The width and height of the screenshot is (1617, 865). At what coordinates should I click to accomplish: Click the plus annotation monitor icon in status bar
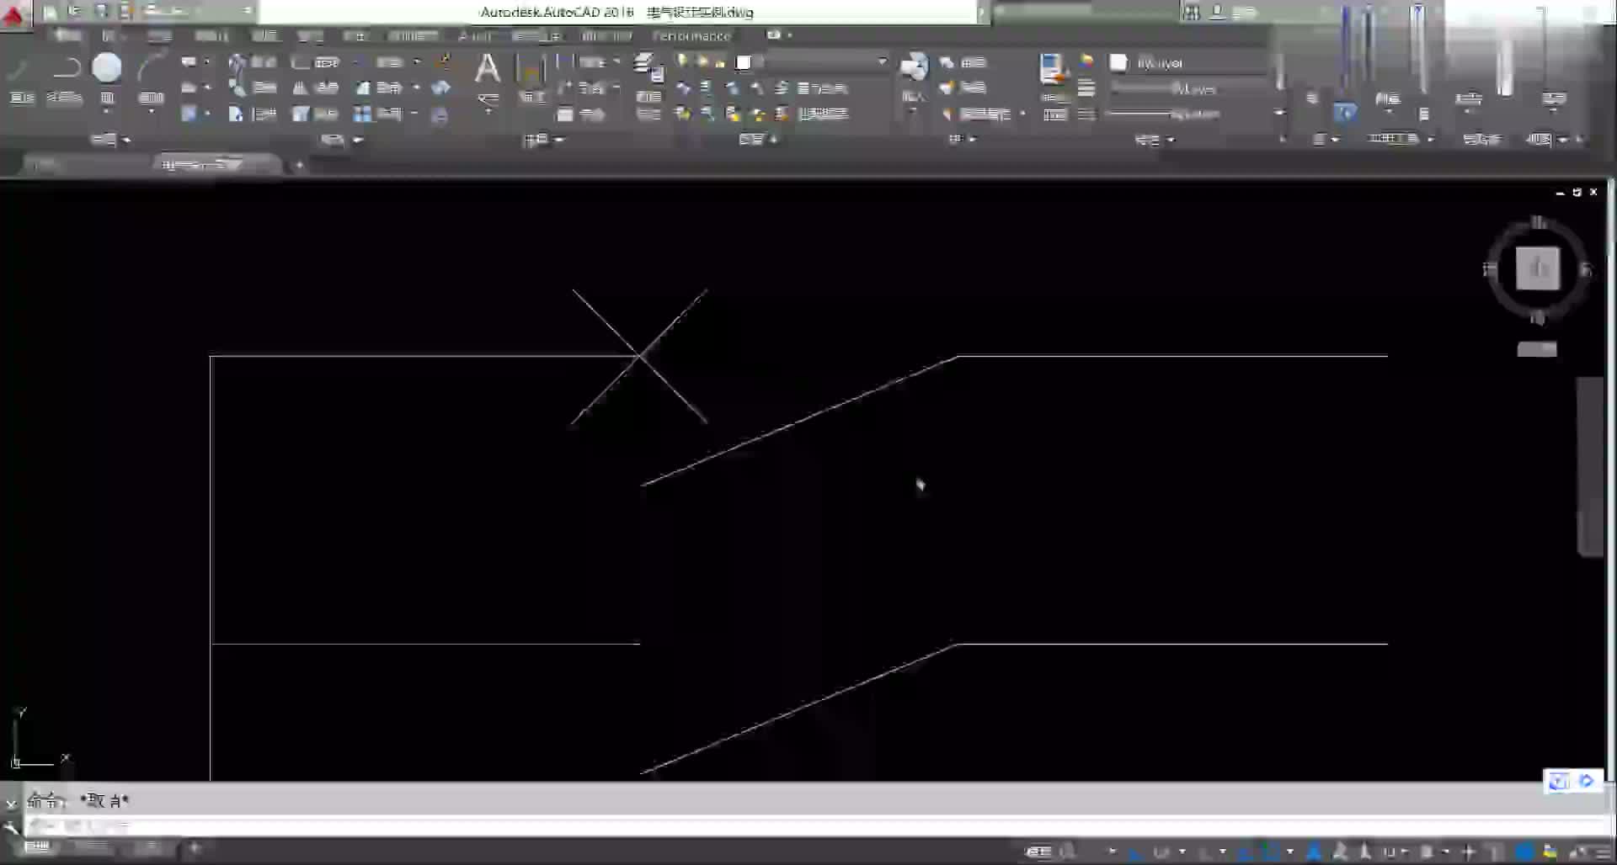click(1468, 852)
